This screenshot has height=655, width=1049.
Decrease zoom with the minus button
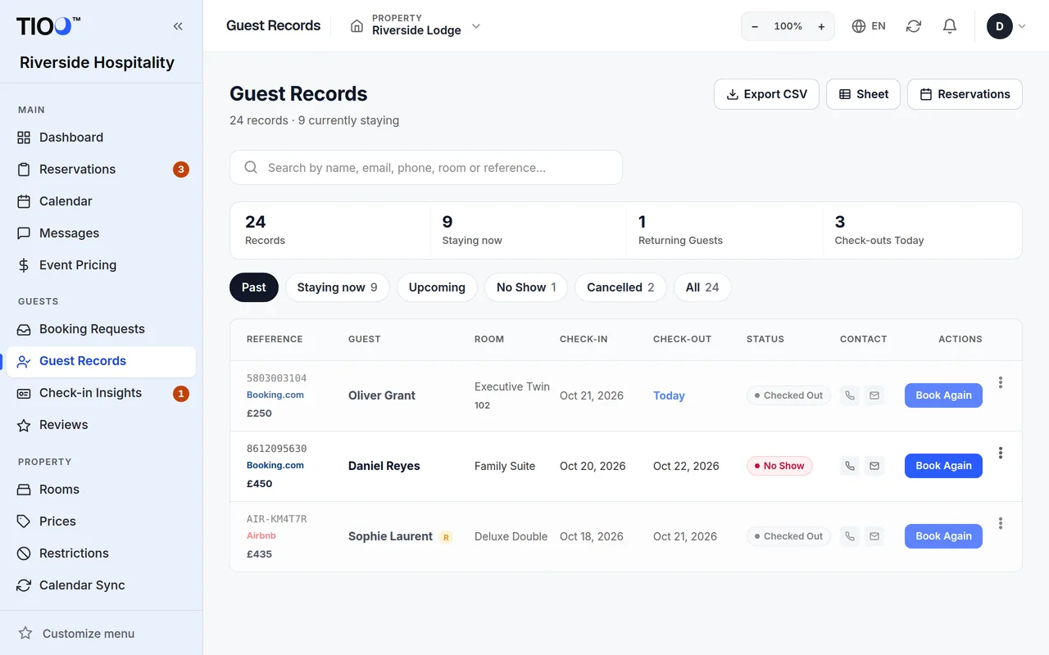[x=755, y=26]
